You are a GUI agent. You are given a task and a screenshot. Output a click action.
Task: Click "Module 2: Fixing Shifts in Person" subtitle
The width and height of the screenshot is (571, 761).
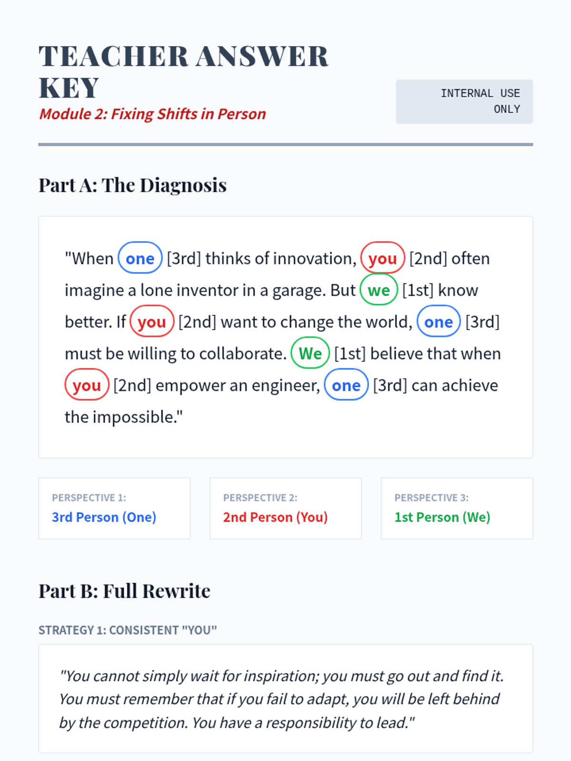(x=152, y=114)
